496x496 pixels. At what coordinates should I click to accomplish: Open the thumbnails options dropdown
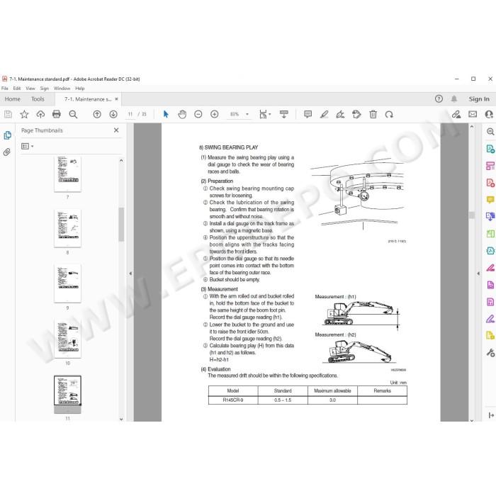(x=27, y=146)
